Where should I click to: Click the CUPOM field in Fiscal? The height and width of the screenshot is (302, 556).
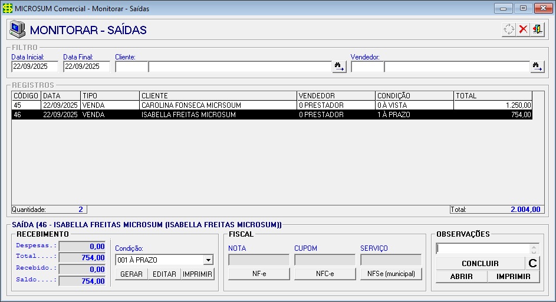[x=325, y=260]
